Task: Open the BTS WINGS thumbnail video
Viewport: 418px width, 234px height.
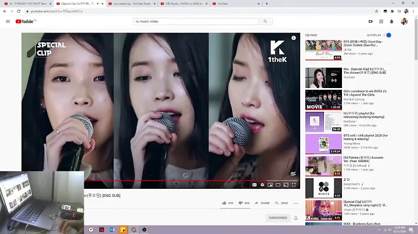Action: pos(323,188)
